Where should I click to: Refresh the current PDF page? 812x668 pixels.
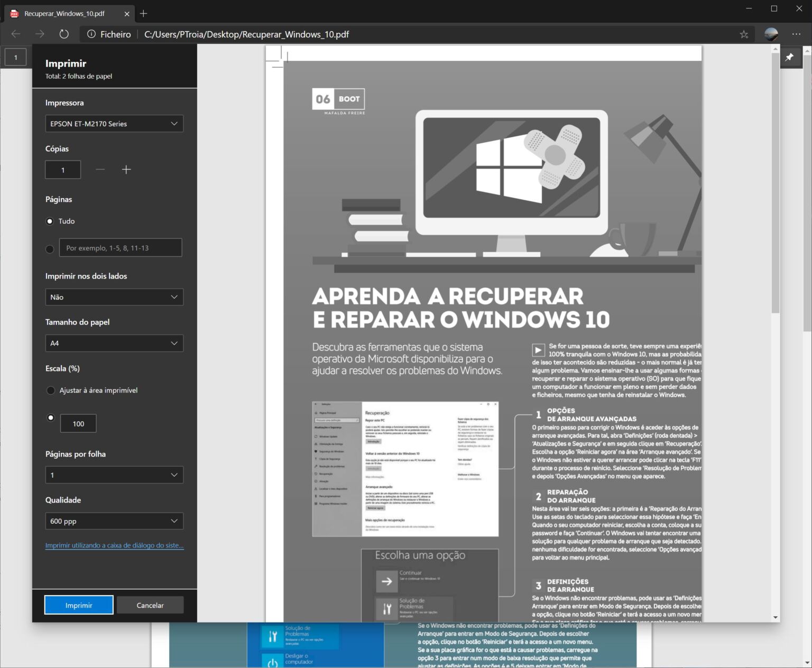click(x=63, y=34)
